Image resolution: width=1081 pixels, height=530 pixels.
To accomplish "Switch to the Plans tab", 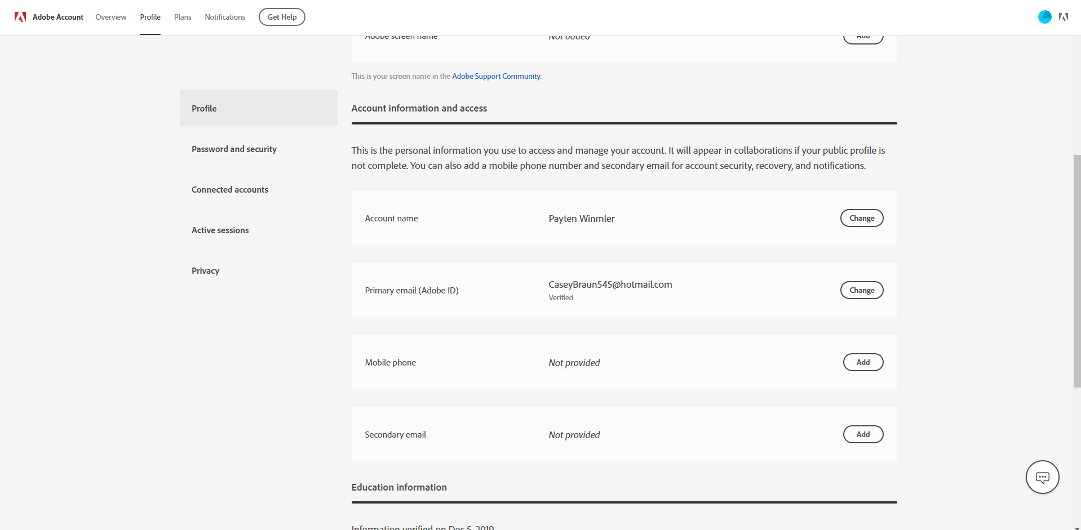I will click(x=183, y=17).
